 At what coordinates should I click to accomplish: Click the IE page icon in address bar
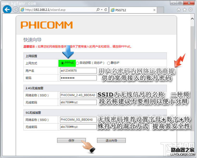22,10
